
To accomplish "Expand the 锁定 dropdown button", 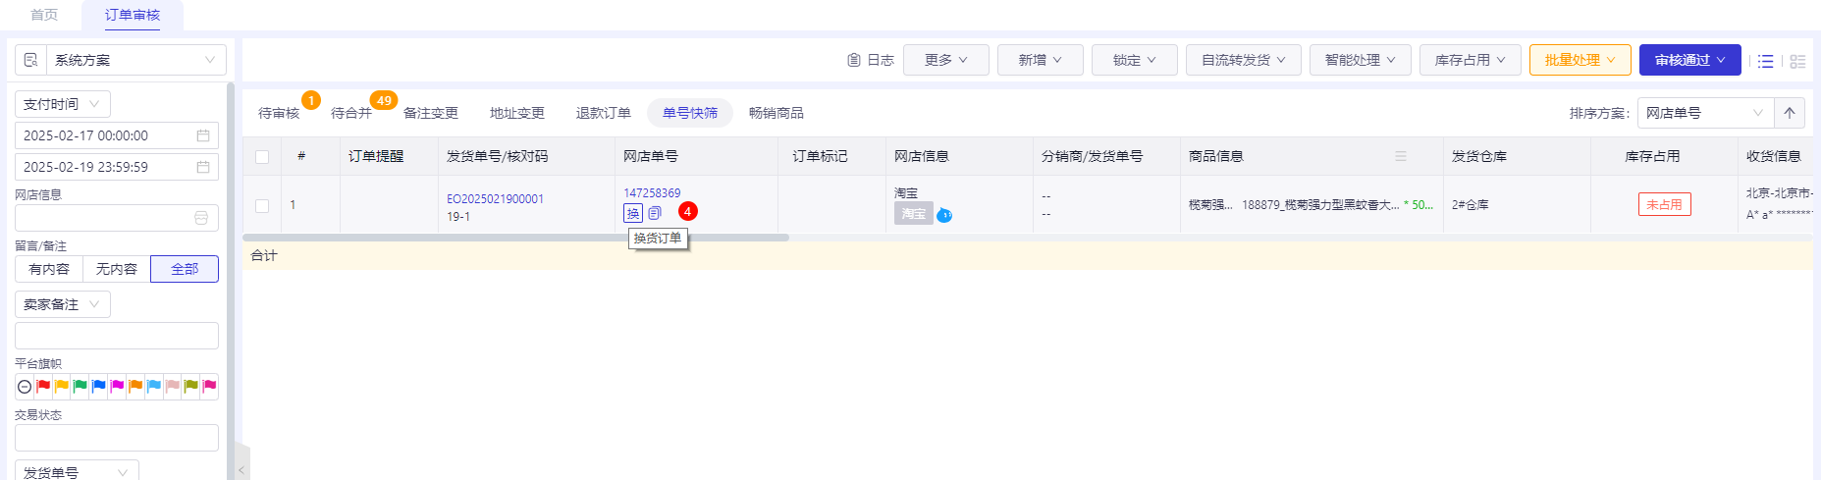I will click(x=1135, y=60).
